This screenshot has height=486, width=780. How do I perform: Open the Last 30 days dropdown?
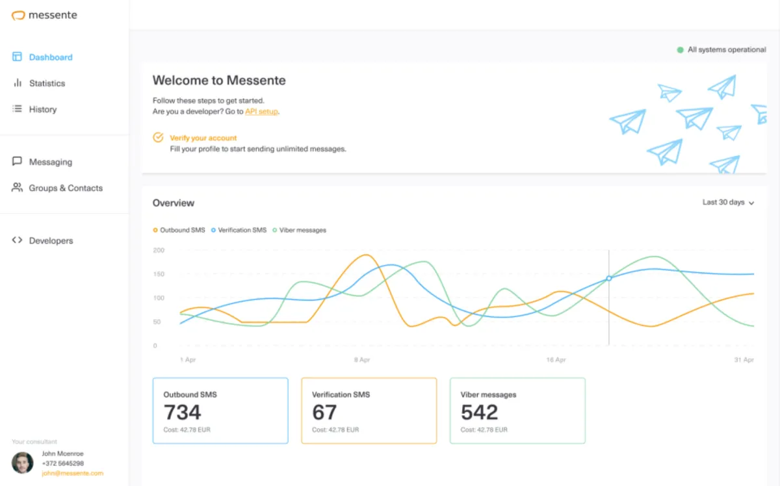click(728, 202)
